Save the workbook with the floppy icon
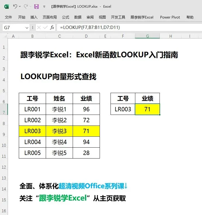Viewport: 202px width, 215px height. click(x=36, y=7)
